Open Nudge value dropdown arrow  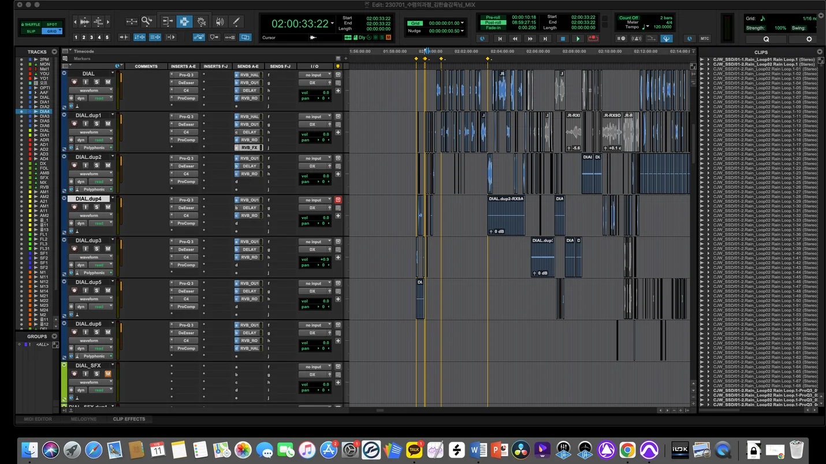pos(463,31)
